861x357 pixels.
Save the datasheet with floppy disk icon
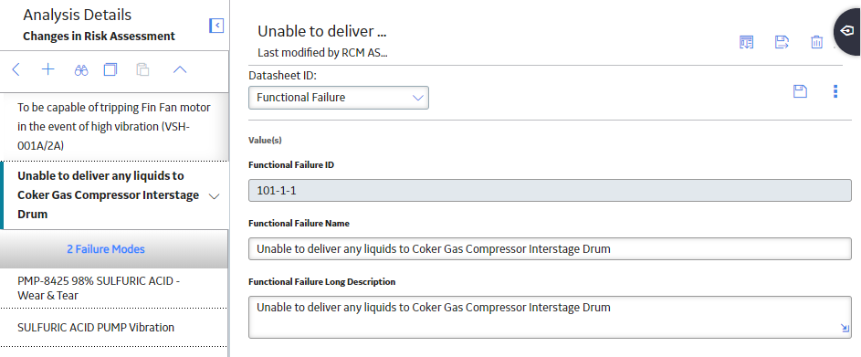point(800,91)
